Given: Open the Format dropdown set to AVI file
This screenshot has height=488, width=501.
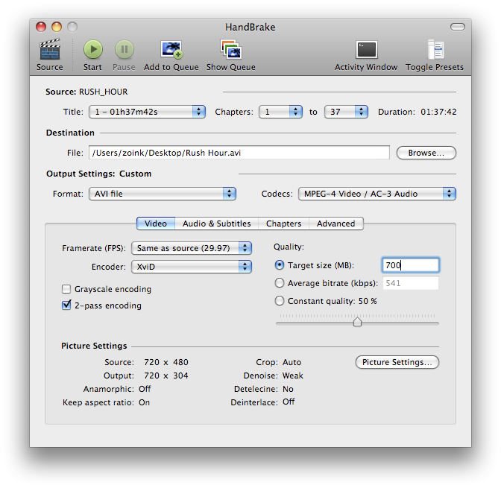Looking at the screenshot, I should pos(163,194).
